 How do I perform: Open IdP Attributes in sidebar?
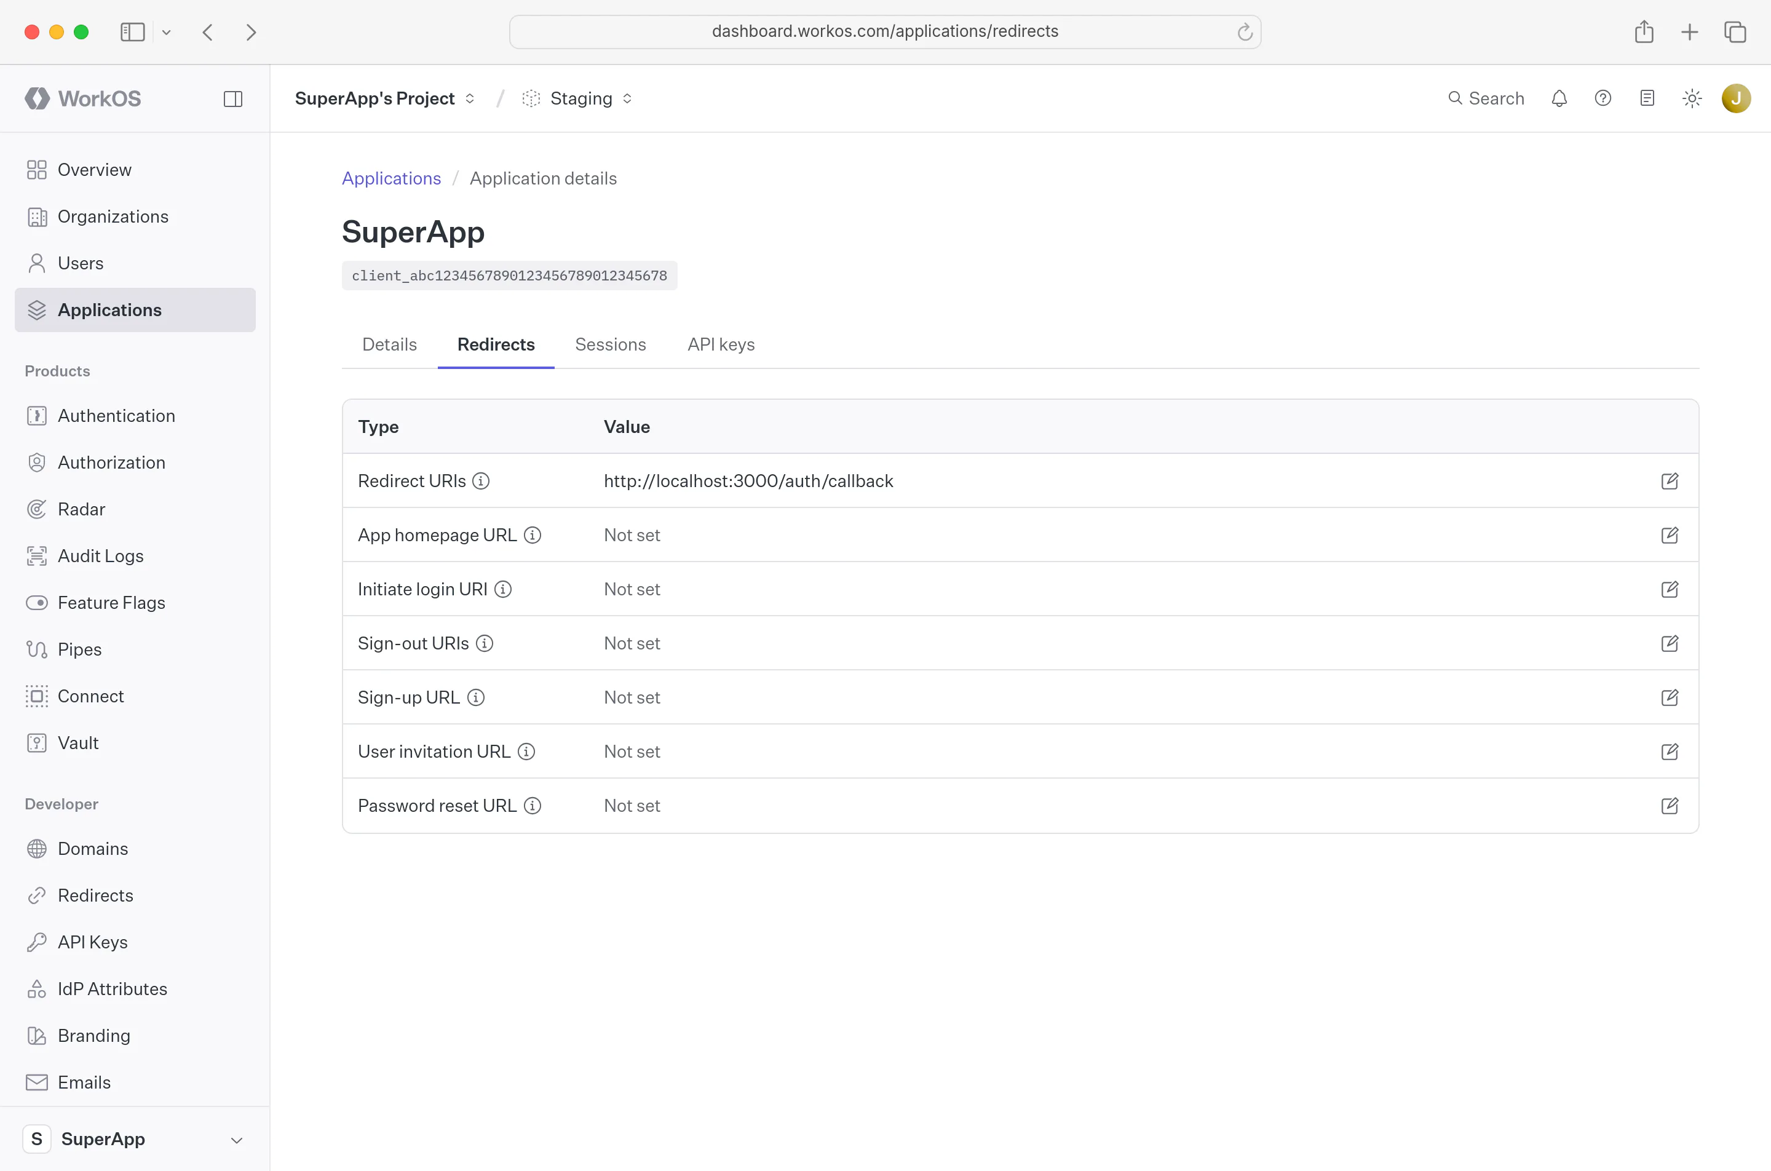pyautogui.click(x=135, y=989)
